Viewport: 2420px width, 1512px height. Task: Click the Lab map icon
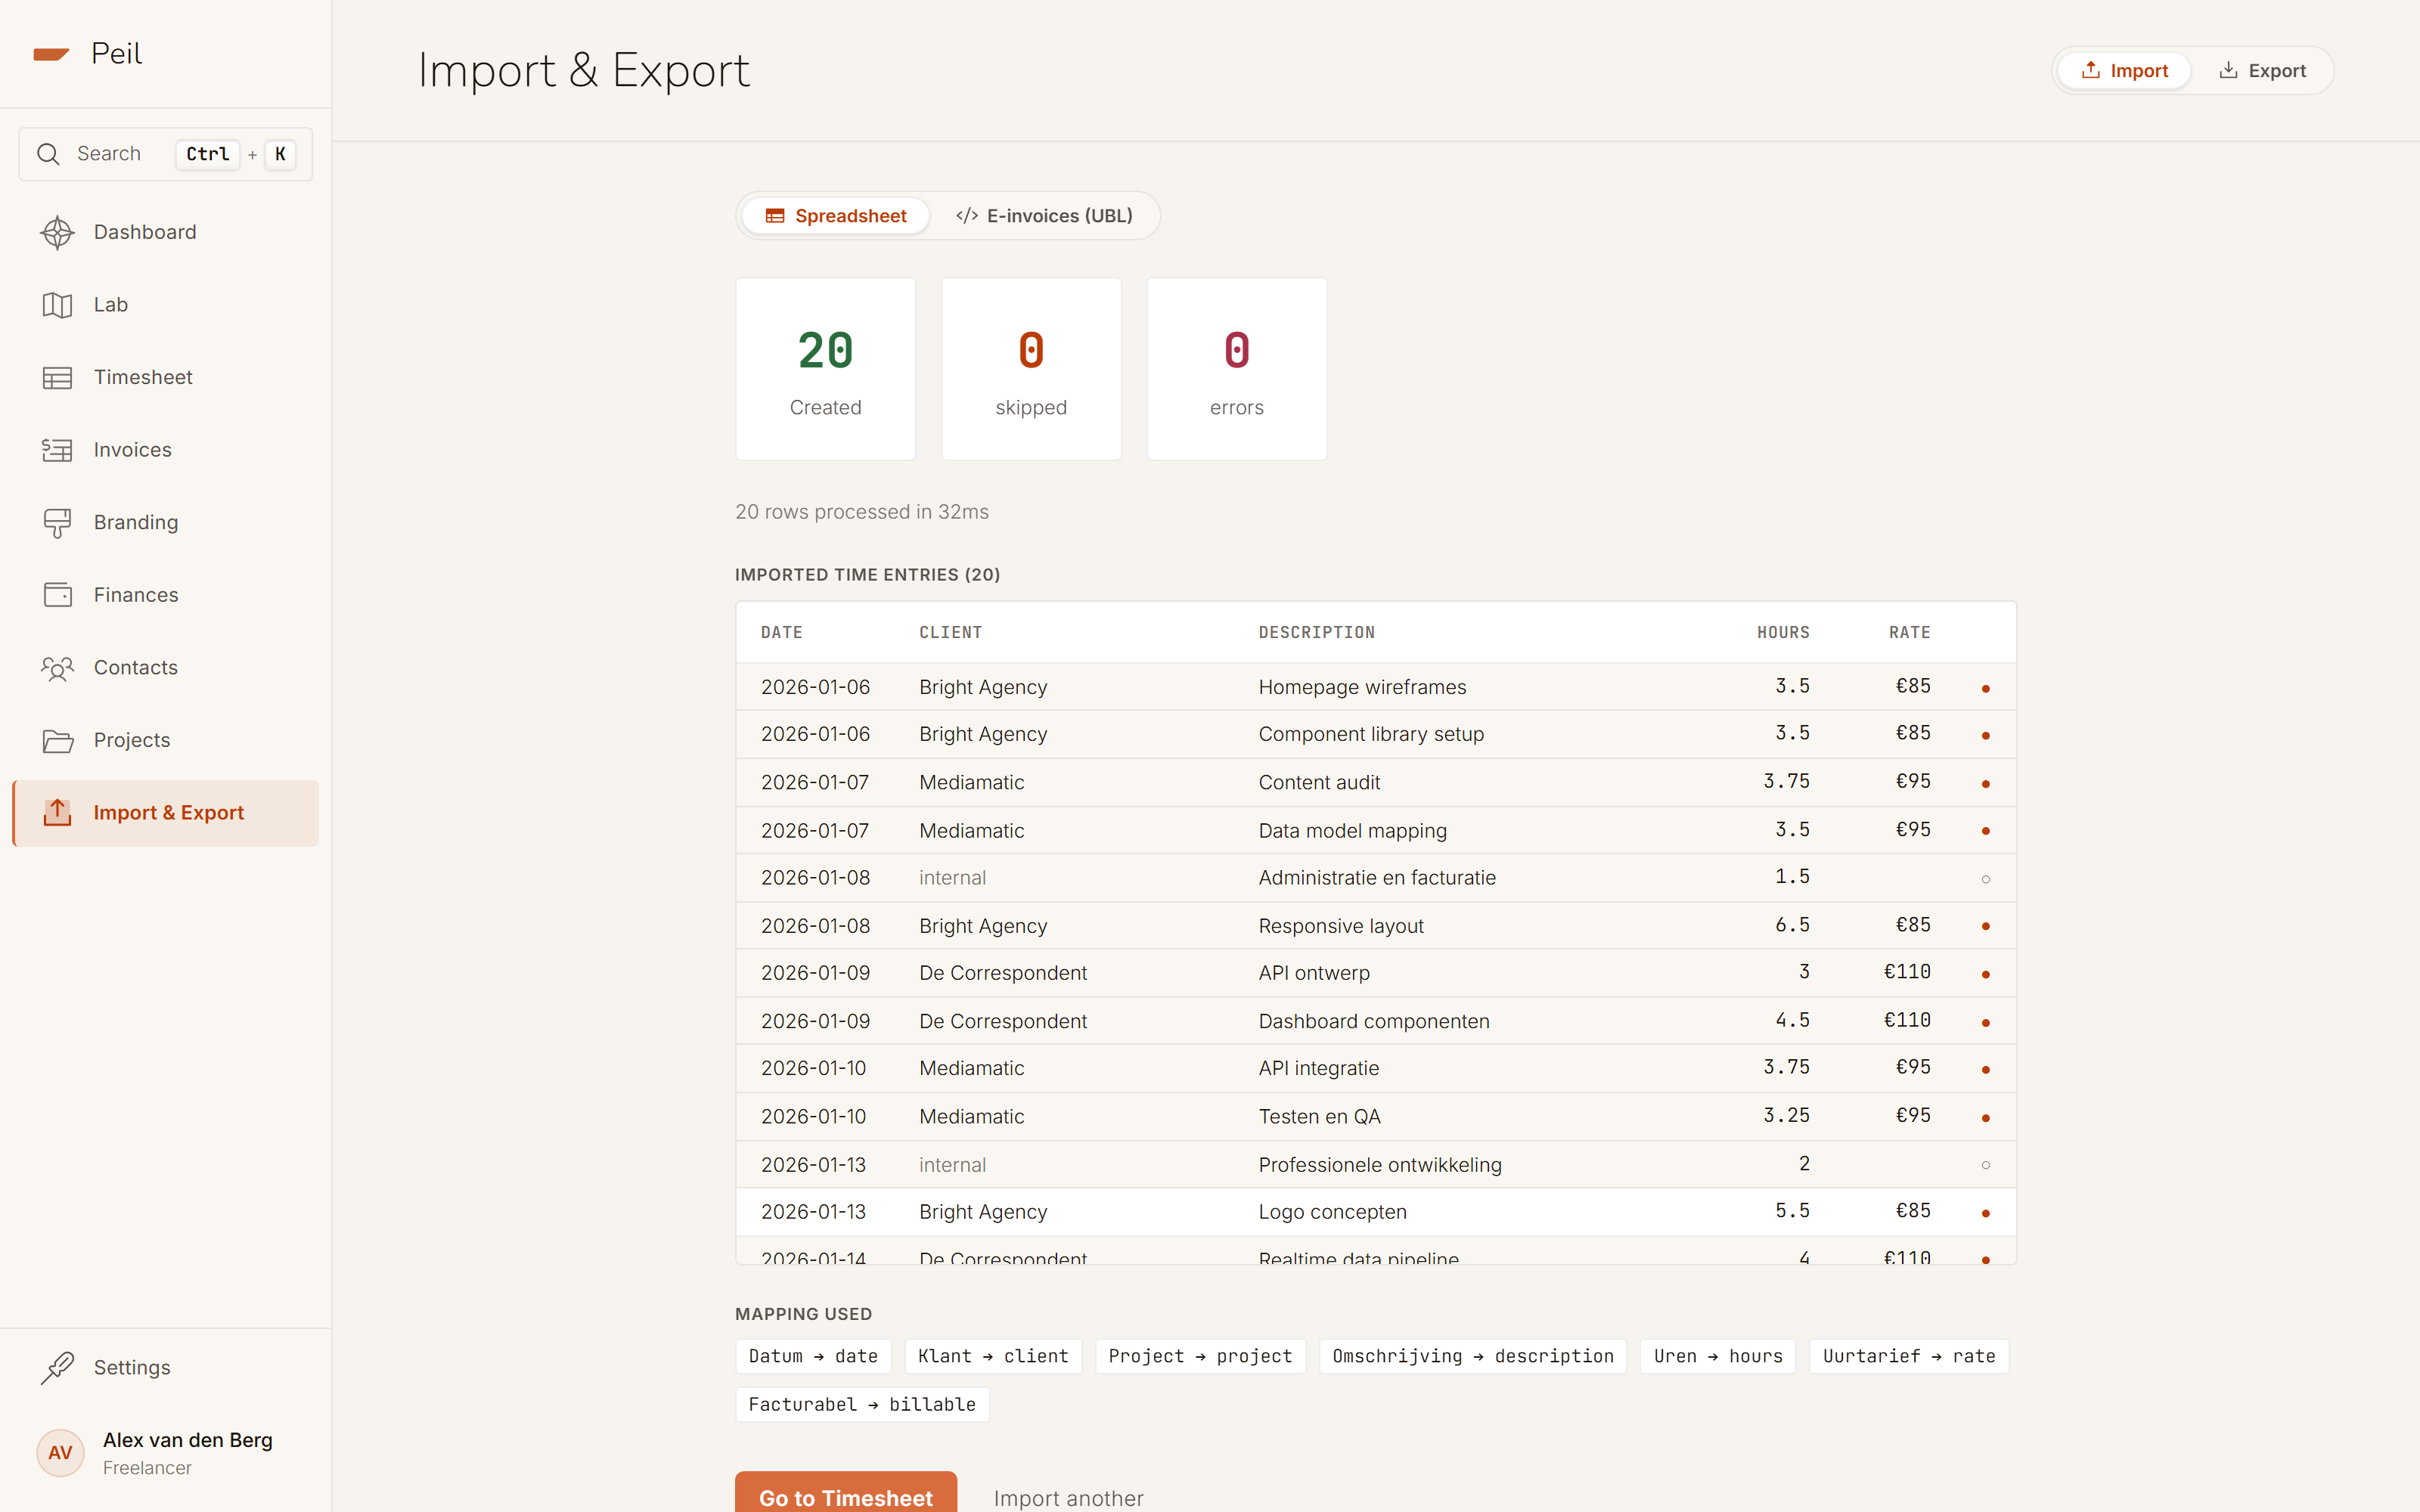coord(57,305)
